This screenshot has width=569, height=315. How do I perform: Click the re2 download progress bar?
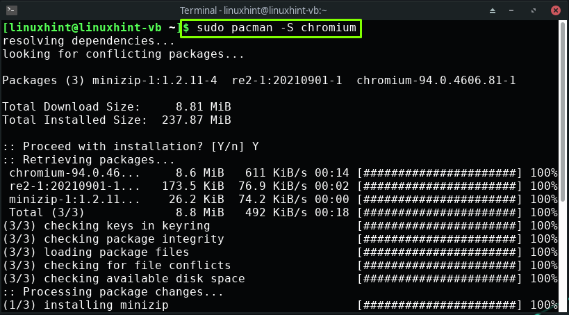[440, 186]
